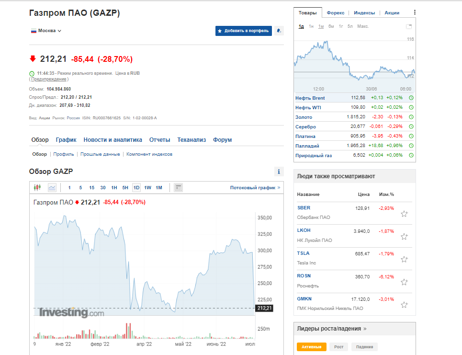462x355 pixels.
Task: Star Tesla Inc in the watchlist
Action: [x=405, y=259]
